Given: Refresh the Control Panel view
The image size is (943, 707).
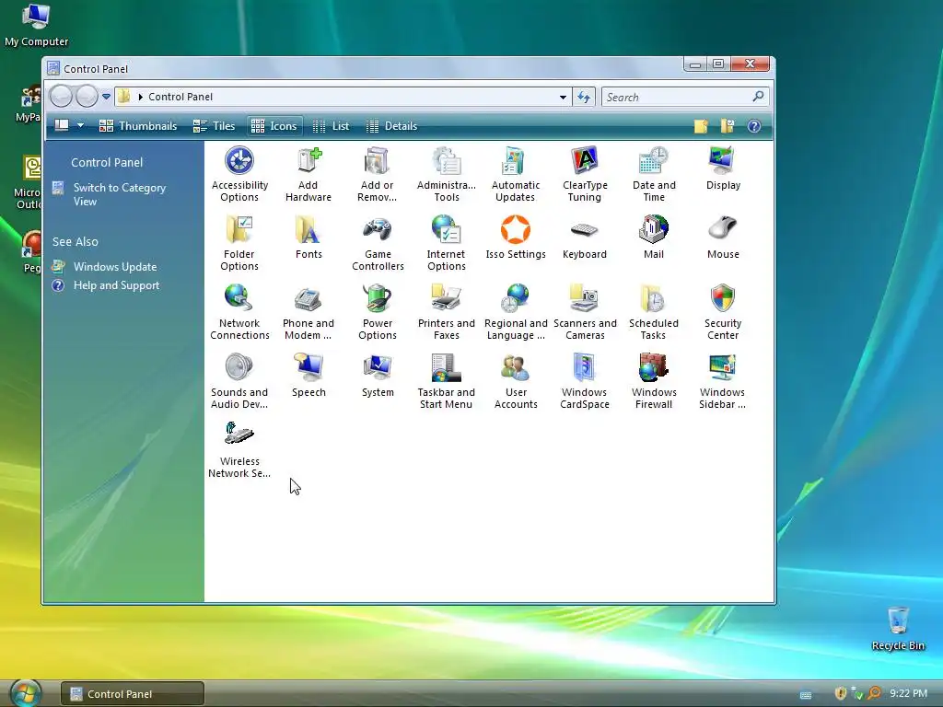Looking at the screenshot, I should (583, 97).
